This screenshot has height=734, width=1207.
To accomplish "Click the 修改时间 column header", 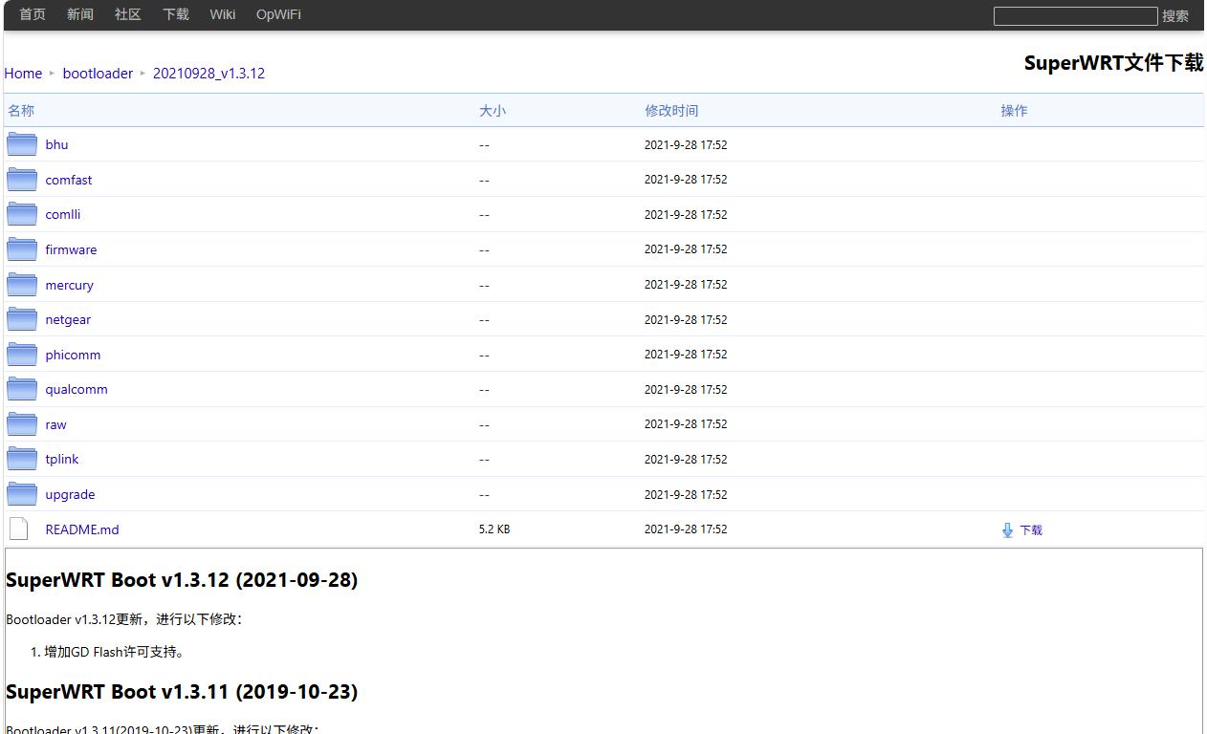I will tap(671, 111).
